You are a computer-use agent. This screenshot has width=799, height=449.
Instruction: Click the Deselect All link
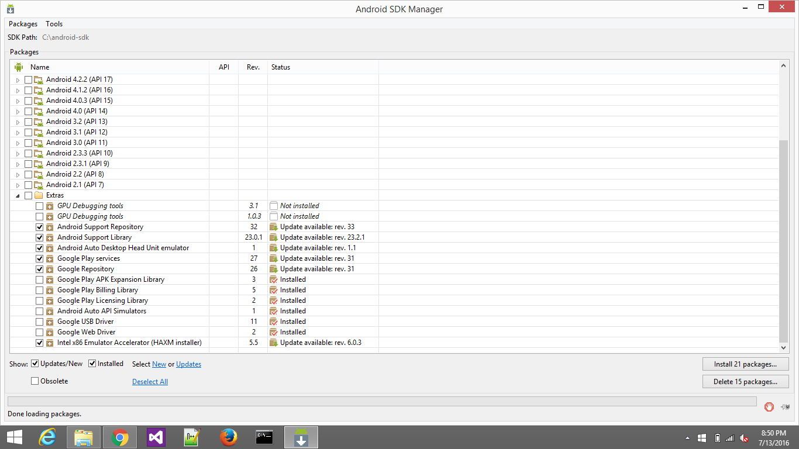pyautogui.click(x=150, y=382)
